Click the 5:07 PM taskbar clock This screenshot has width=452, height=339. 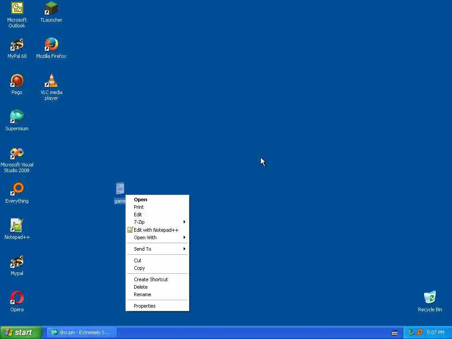[x=435, y=333]
